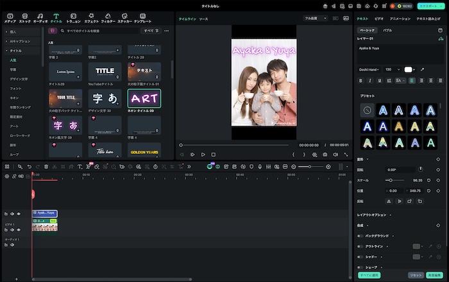Open the font size 130 dropdown

(393, 69)
